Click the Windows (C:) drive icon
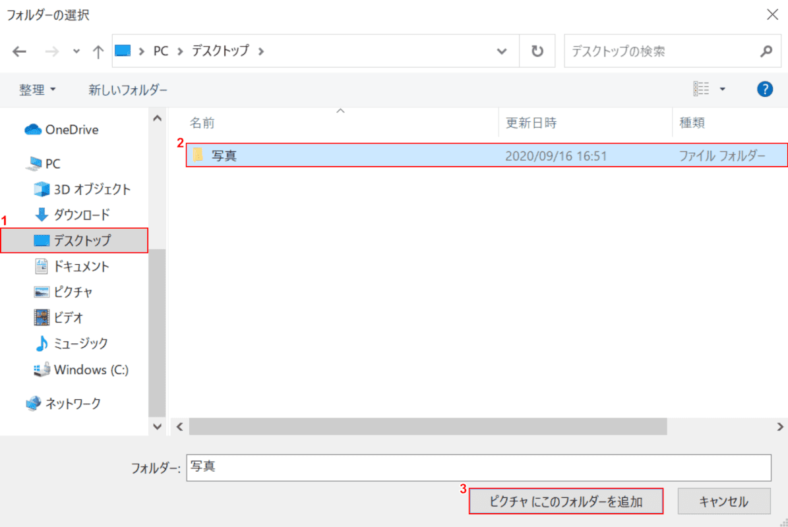Image resolution: width=788 pixels, height=527 pixels. (42, 370)
